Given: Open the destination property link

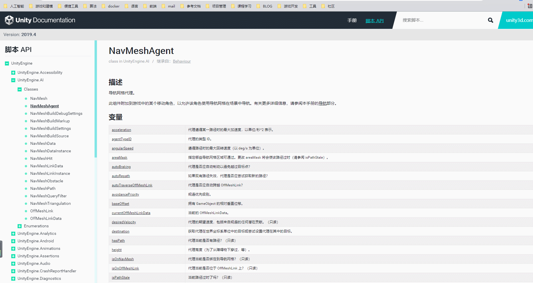Looking at the screenshot, I should (120, 231).
